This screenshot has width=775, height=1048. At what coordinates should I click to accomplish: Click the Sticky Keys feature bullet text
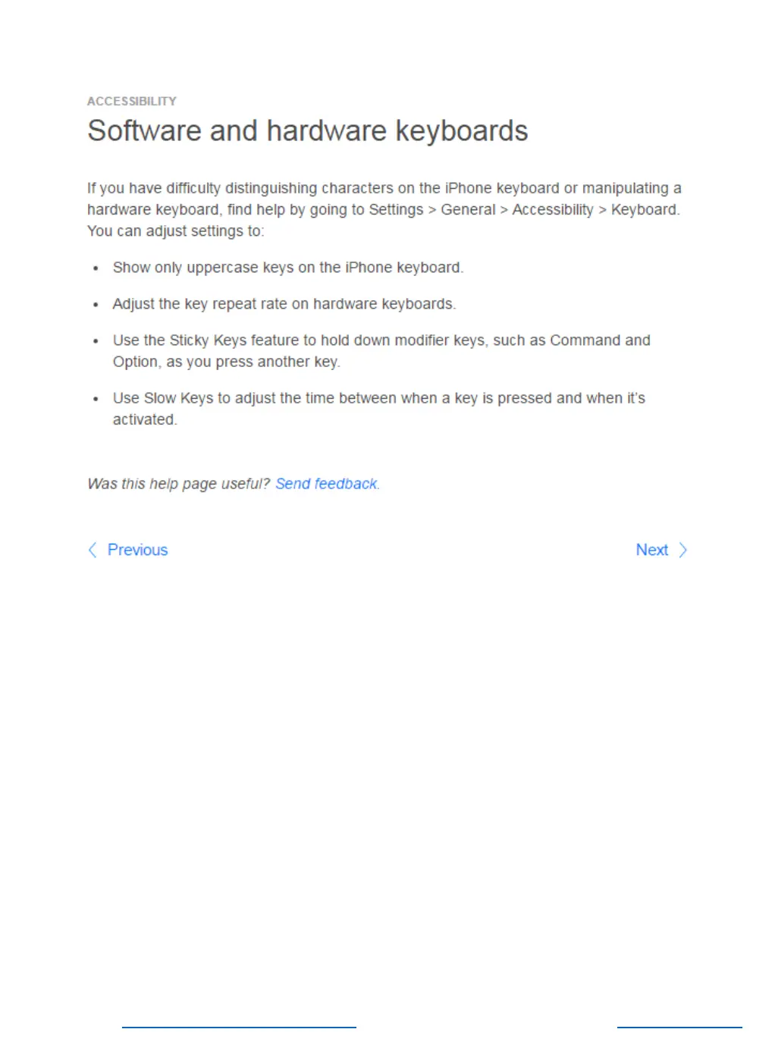tap(381, 351)
